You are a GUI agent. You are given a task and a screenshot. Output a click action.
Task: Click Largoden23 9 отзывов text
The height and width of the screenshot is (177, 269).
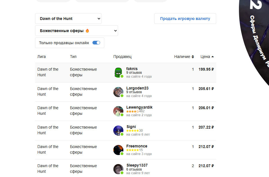point(134,92)
